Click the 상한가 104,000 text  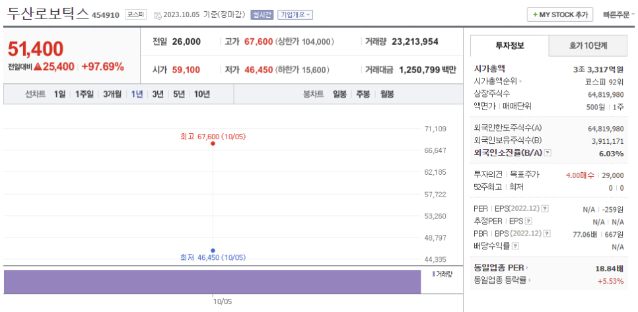(x=304, y=42)
